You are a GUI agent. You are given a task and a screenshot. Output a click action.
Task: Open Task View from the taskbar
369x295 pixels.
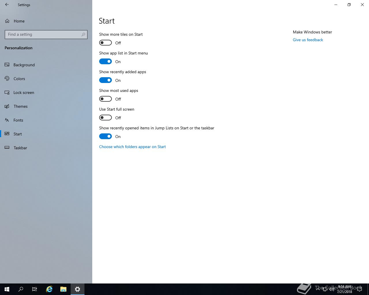click(35, 289)
